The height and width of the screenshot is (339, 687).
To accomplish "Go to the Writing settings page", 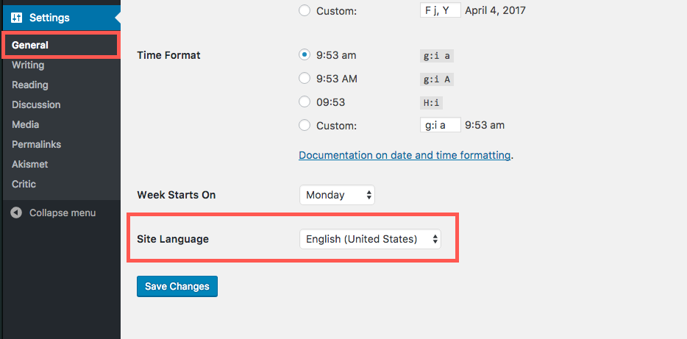I will pos(28,65).
